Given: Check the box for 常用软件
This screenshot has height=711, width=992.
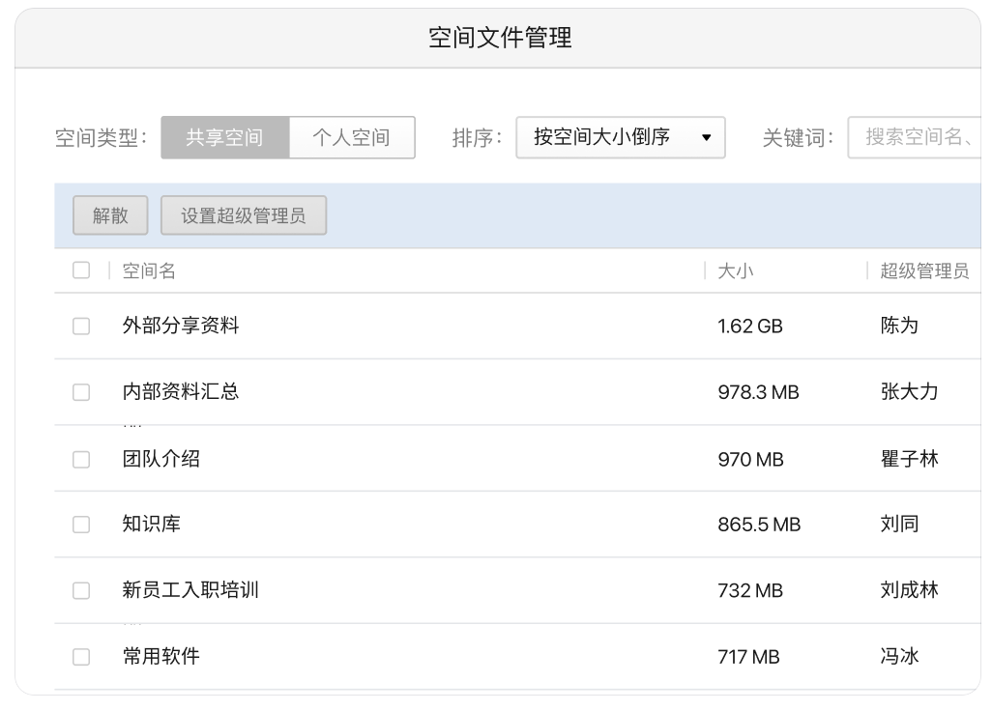Looking at the screenshot, I should (81, 657).
